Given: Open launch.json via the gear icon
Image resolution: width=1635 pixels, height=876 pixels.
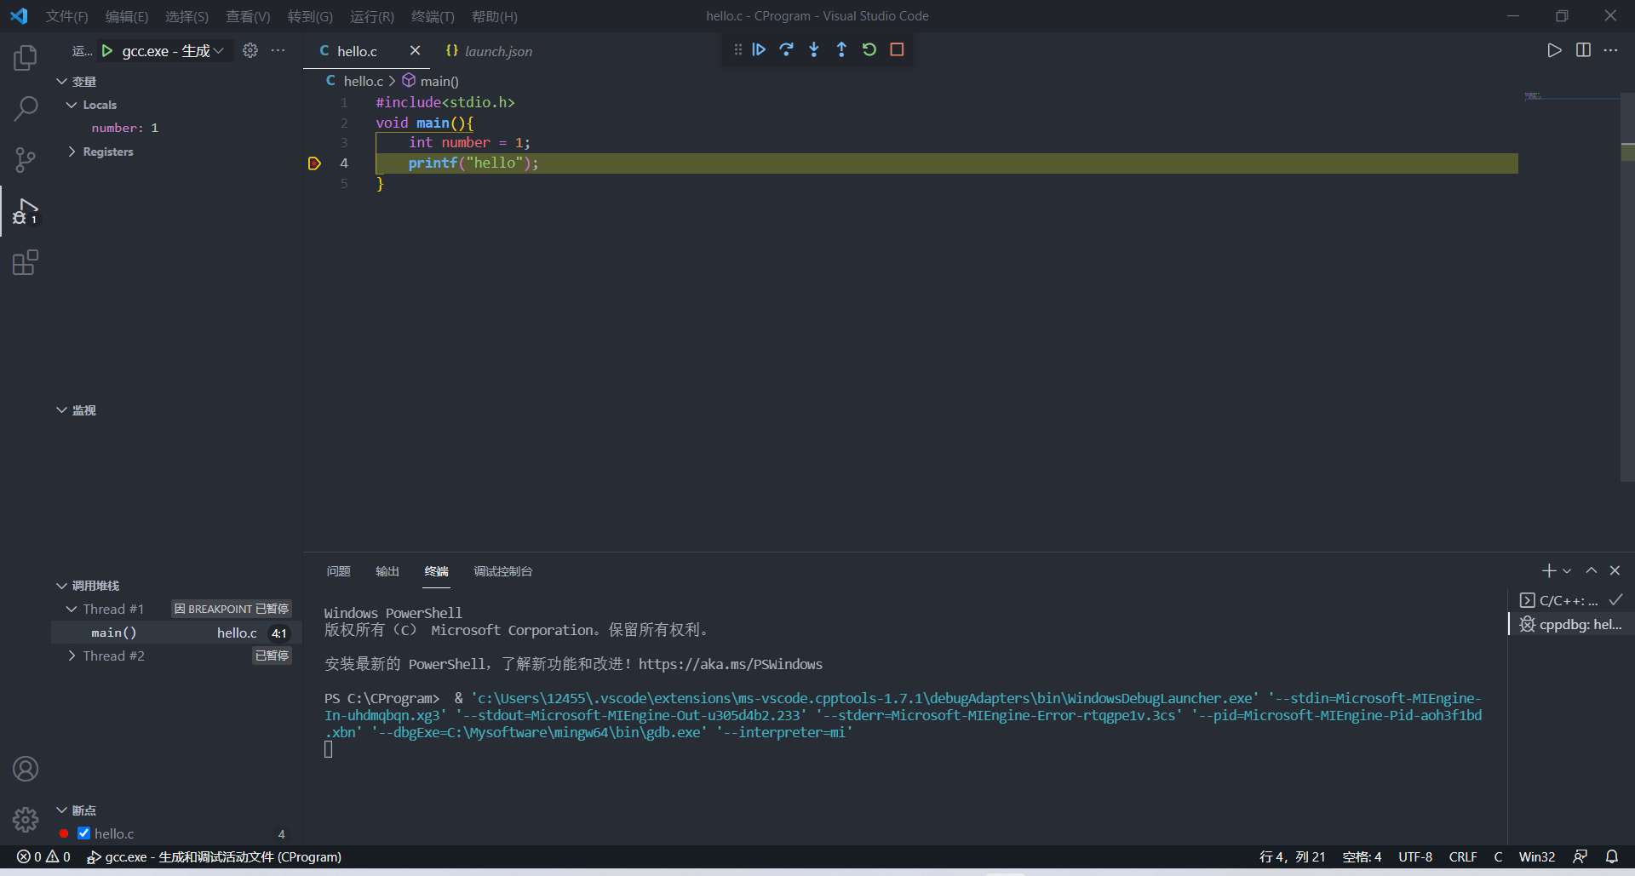Looking at the screenshot, I should tap(250, 50).
